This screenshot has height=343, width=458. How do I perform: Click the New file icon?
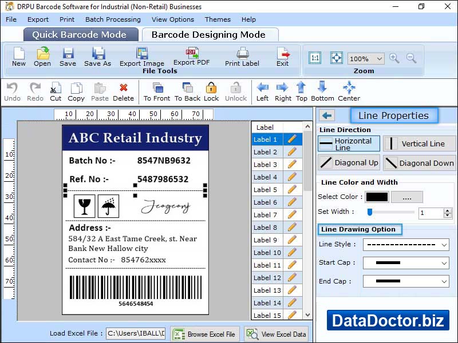pyautogui.click(x=19, y=57)
